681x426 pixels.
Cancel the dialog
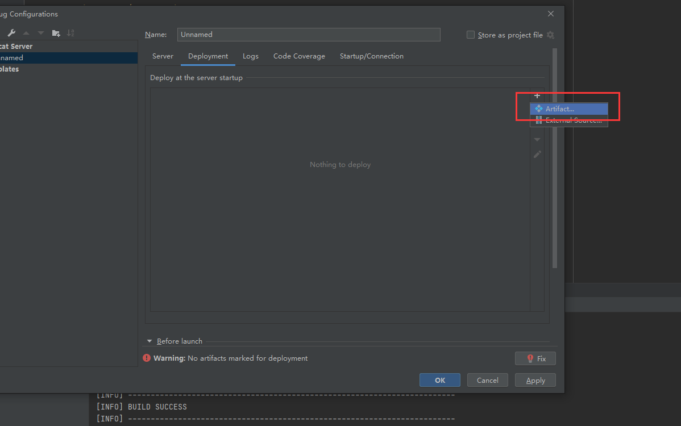click(488, 380)
